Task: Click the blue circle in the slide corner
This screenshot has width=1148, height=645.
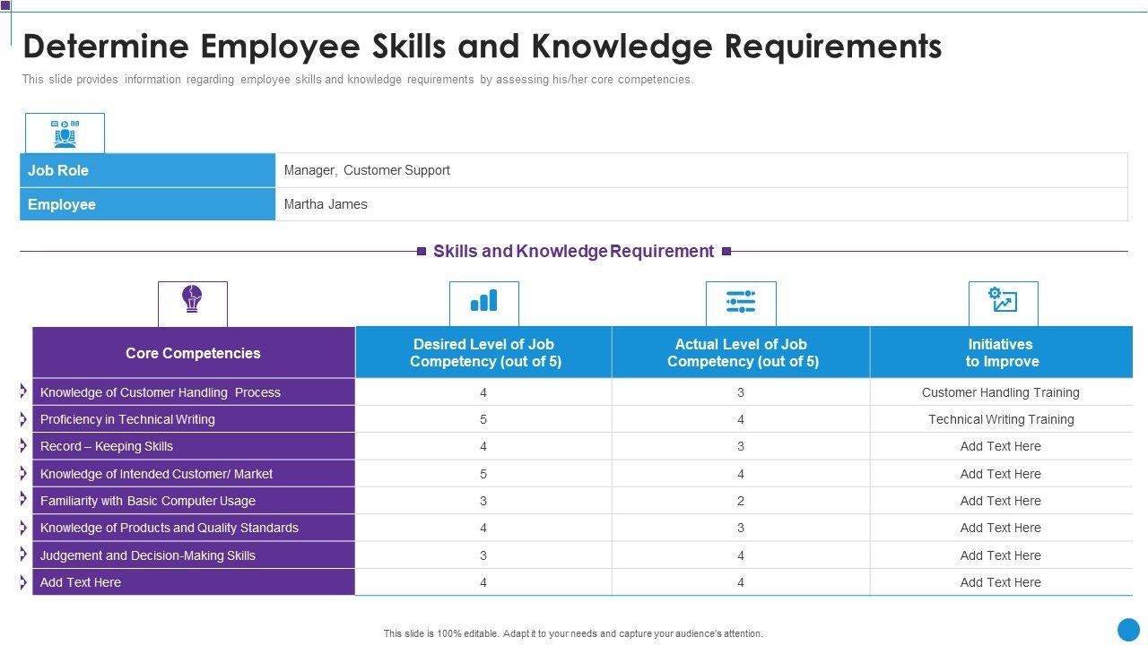Action: click(1128, 629)
